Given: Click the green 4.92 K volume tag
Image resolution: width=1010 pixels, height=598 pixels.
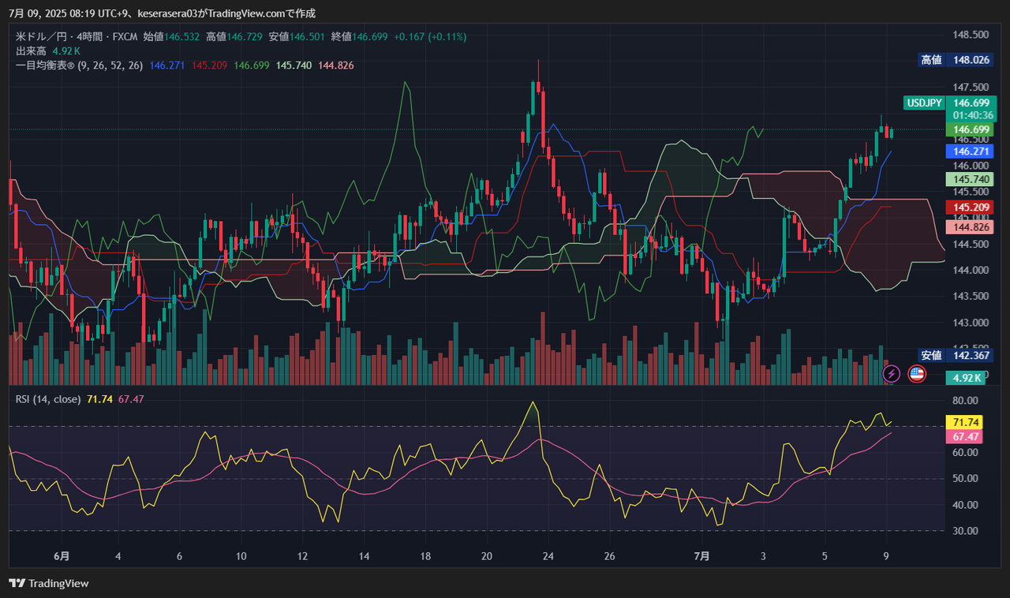Looking at the screenshot, I should (964, 377).
